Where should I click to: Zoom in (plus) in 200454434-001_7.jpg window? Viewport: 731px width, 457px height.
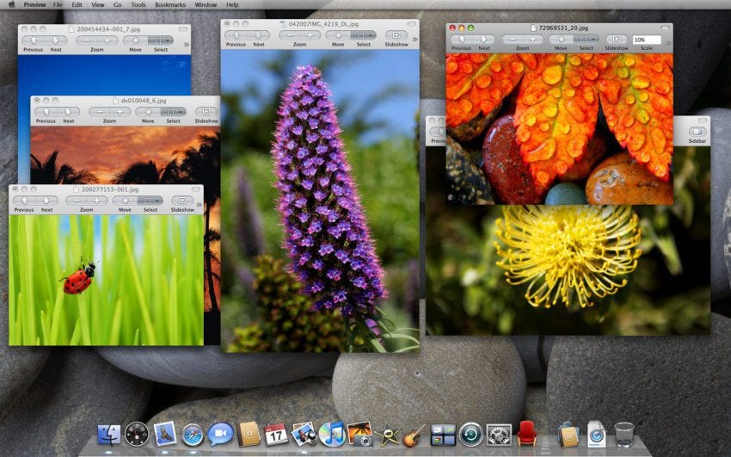pyautogui.click(x=107, y=40)
